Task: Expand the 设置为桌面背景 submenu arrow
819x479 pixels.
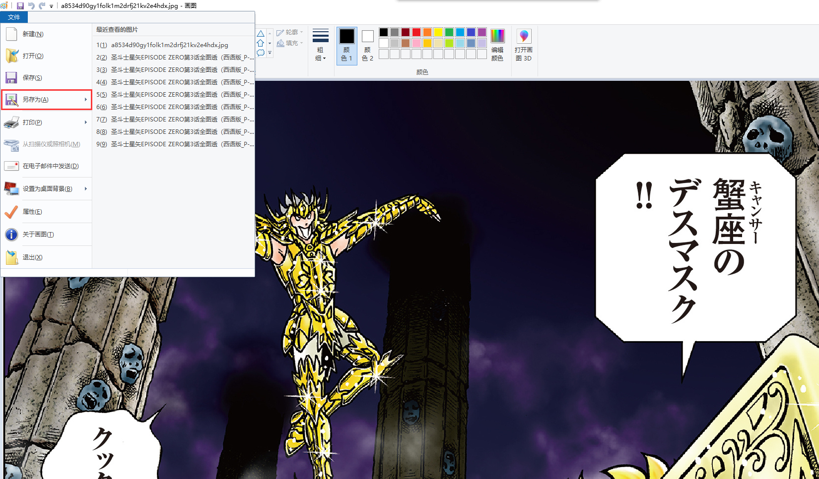Action: [86, 189]
